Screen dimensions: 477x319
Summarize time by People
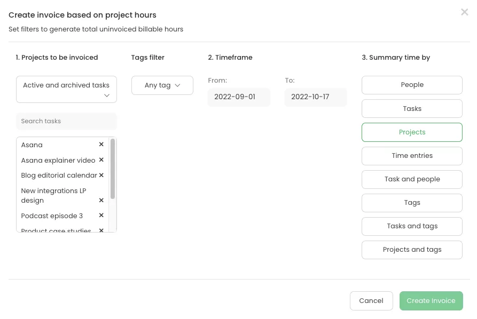[412, 85]
